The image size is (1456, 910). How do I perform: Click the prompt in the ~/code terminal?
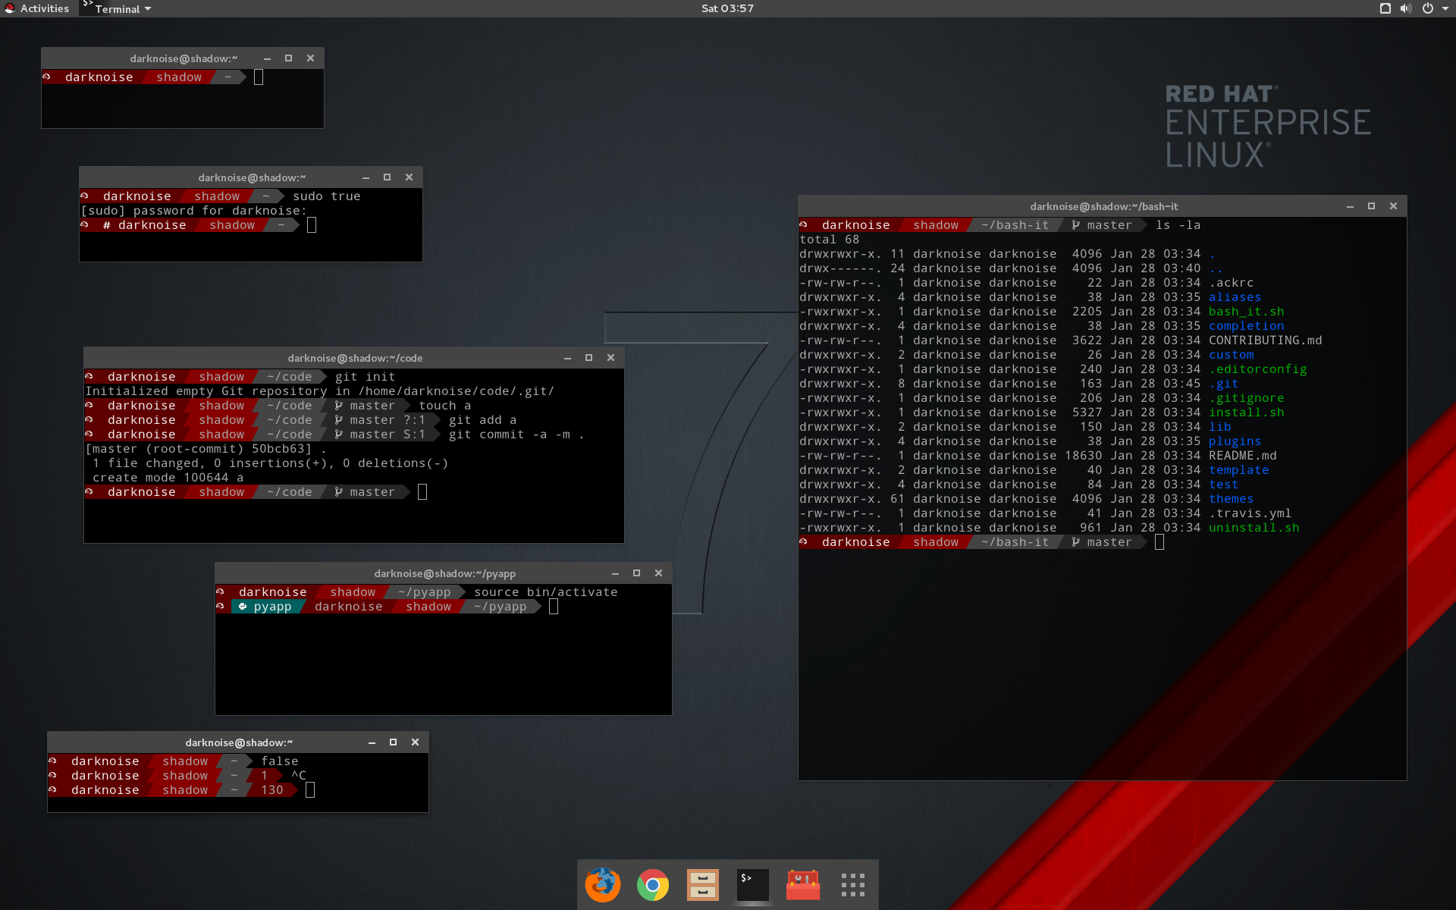(x=422, y=491)
